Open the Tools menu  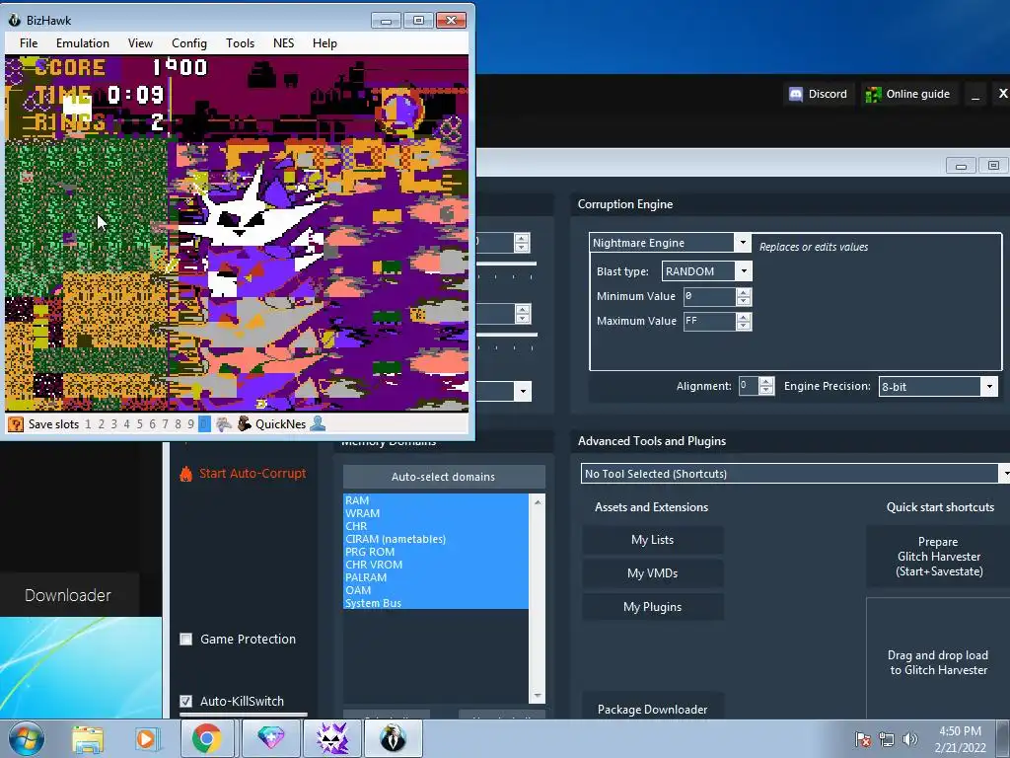coord(240,43)
